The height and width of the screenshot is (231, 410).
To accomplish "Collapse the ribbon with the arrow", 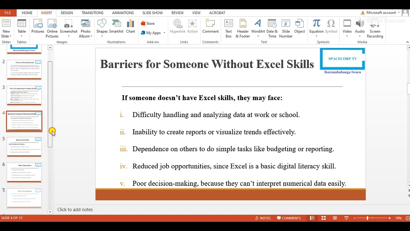I will point(407,42).
